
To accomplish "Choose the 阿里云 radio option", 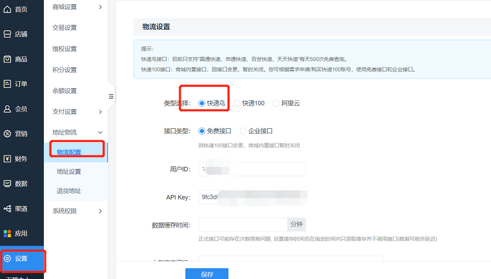I will pos(276,103).
